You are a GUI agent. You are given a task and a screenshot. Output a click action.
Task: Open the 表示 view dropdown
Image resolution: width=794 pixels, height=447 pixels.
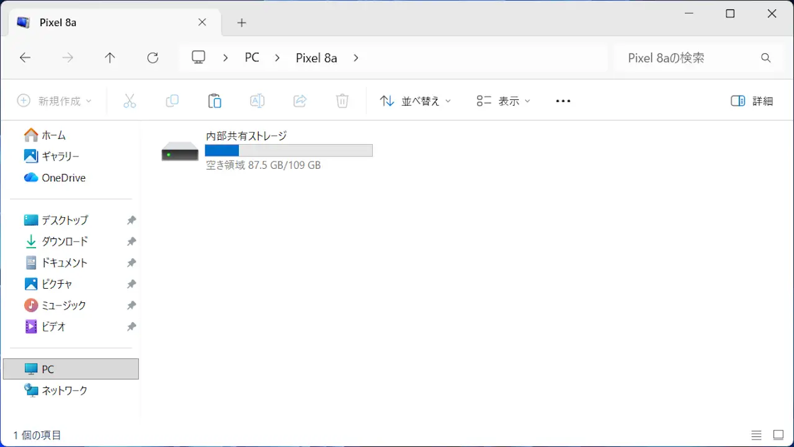pyautogui.click(x=503, y=101)
